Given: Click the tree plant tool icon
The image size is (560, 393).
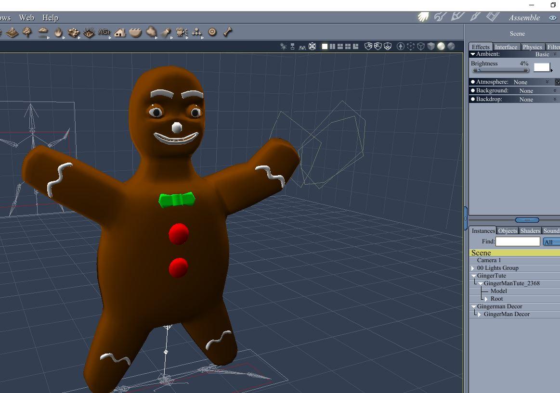Looking at the screenshot, I should (x=27, y=32).
